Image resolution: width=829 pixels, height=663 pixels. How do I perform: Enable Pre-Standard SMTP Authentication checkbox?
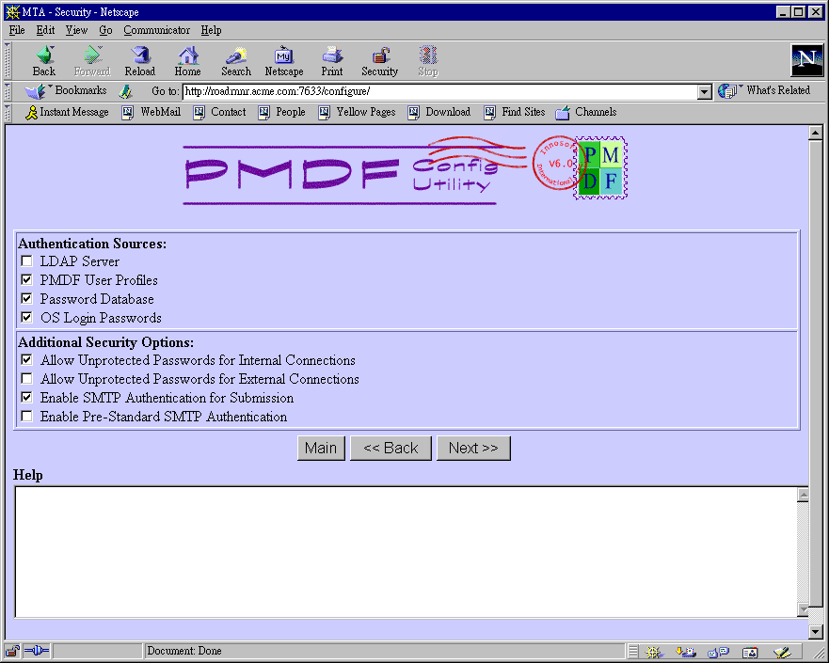(27, 417)
